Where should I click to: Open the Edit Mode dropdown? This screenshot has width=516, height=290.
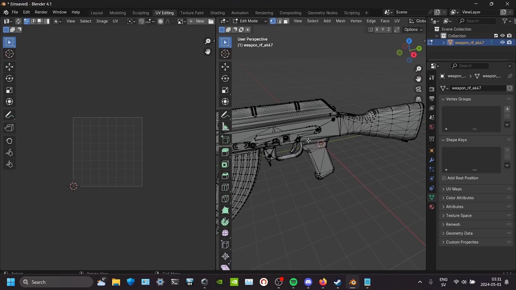point(249,21)
